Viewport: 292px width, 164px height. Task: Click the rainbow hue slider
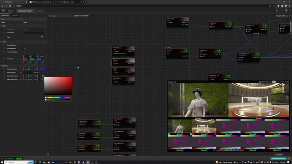(58, 97)
